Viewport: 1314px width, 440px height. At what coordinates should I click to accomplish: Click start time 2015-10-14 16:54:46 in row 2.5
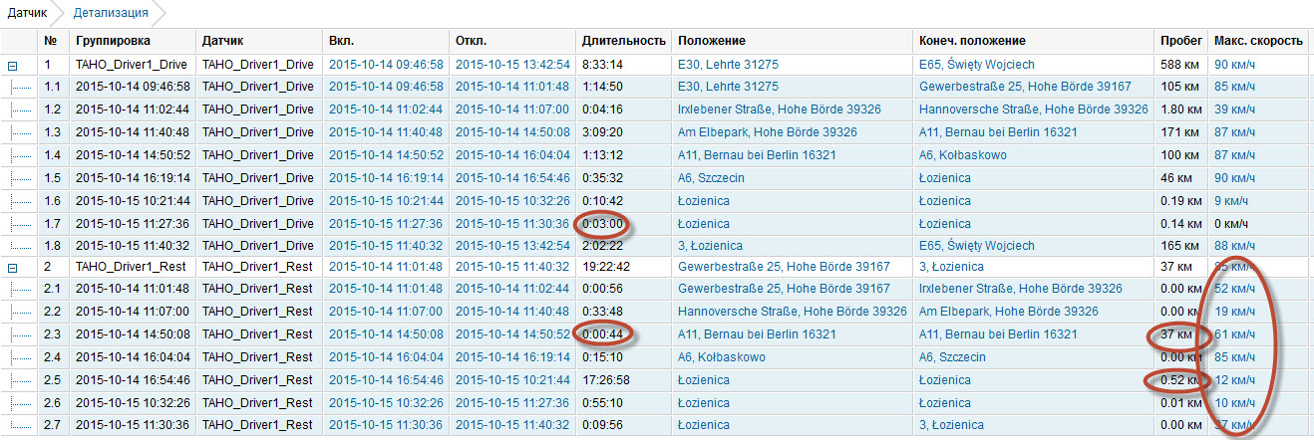coord(386,380)
